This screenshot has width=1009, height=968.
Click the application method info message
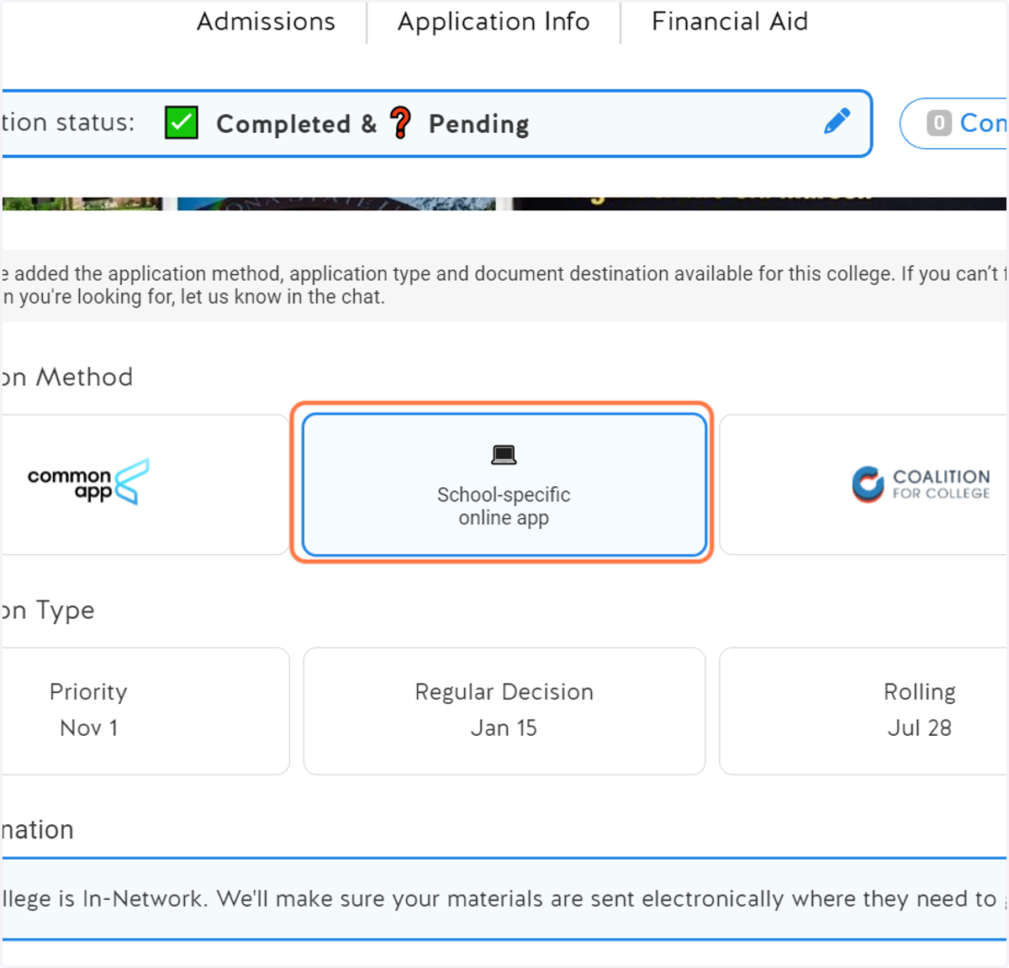[x=504, y=285]
